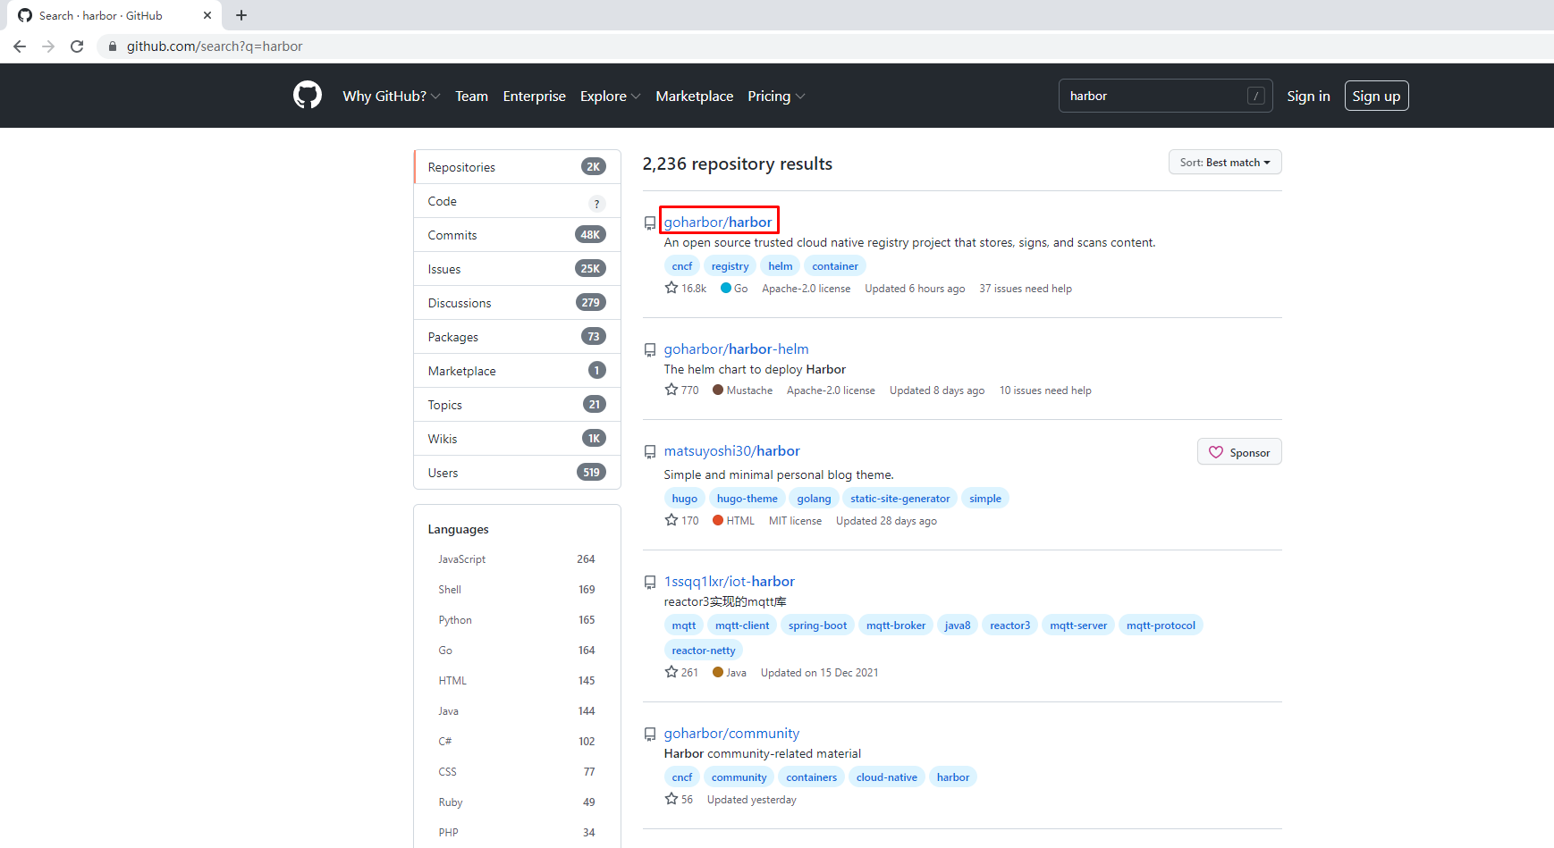This screenshot has height=848, width=1554.
Task: Select the Commits search category
Action: tap(452, 235)
